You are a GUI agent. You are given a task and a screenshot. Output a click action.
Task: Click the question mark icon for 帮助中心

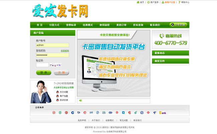pos(179,2)
